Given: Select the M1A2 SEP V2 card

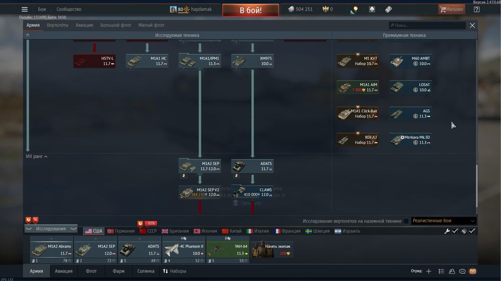Looking at the screenshot, I should (200, 192).
